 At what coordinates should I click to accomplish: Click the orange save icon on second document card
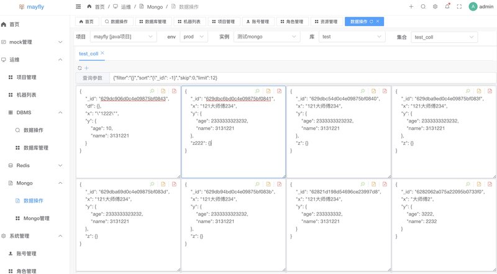[268, 91]
